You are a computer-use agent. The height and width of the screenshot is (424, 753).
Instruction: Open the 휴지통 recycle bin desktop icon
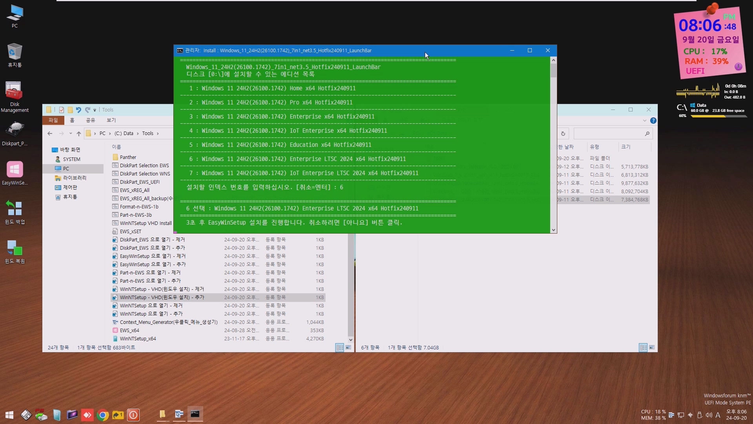(x=15, y=55)
